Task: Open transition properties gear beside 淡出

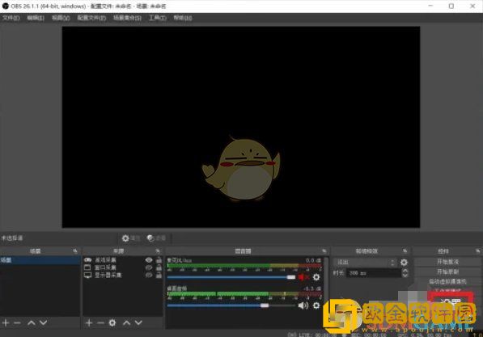Action: 404,262
